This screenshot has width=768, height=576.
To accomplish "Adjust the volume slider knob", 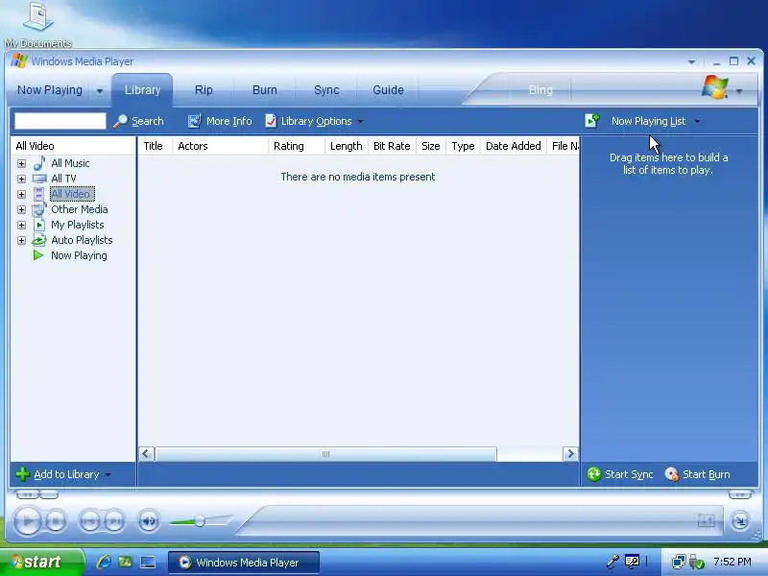I will click(x=200, y=520).
